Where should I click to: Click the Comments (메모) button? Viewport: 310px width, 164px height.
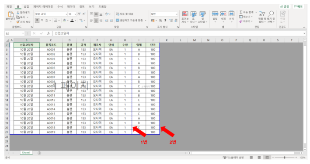(x=299, y=7)
